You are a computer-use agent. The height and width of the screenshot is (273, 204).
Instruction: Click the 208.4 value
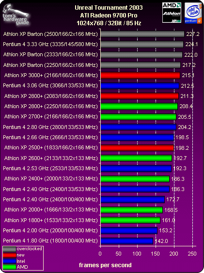click(x=186, y=106)
